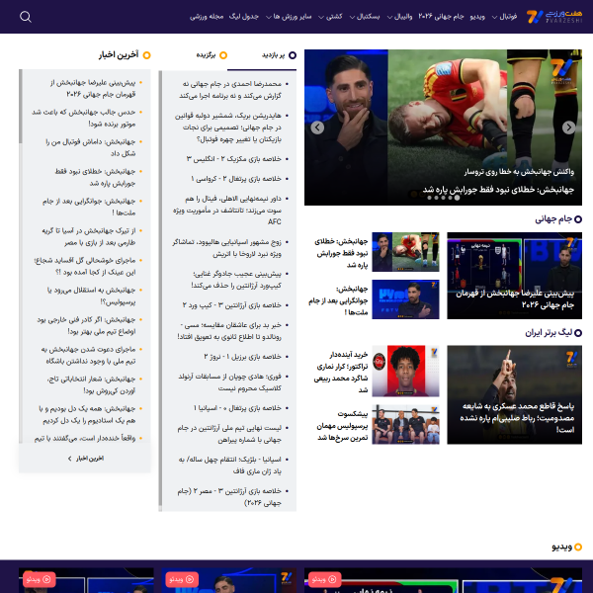Click the لیگ برتر ایران section icon
Screen dimensions: 593x593
[578, 333]
